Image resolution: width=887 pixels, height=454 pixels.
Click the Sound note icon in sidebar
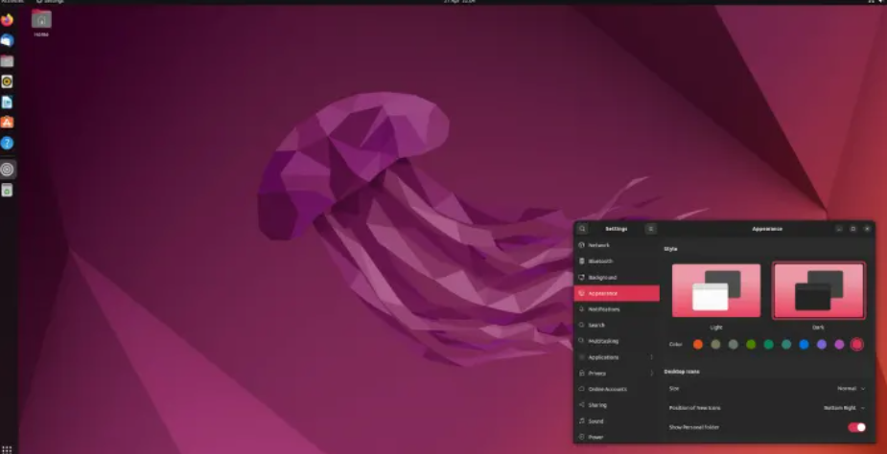[x=581, y=421]
